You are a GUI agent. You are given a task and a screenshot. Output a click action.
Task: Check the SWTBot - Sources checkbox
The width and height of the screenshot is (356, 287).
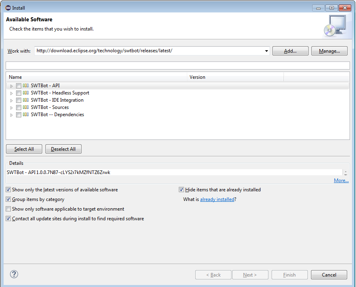18,108
